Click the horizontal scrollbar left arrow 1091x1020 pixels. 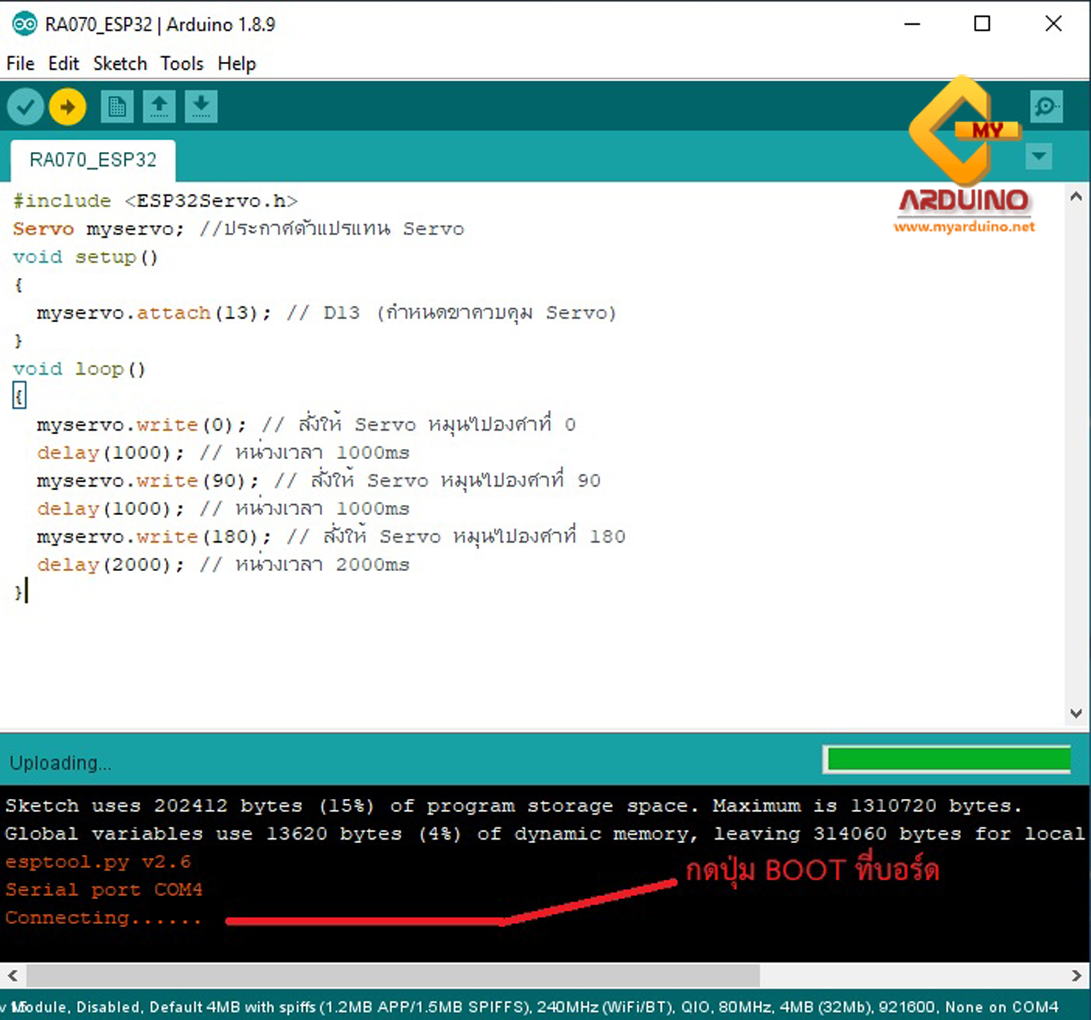point(12,976)
